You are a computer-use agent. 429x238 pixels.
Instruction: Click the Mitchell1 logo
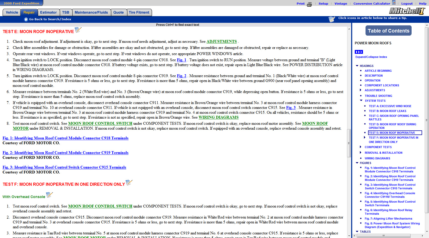(x=407, y=11)
